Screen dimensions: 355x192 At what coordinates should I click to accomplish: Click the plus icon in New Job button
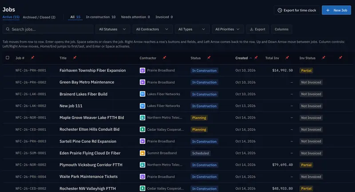coord(328,10)
